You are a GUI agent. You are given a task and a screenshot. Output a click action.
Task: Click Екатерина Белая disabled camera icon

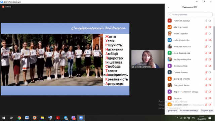pyautogui.click(x=210, y=85)
